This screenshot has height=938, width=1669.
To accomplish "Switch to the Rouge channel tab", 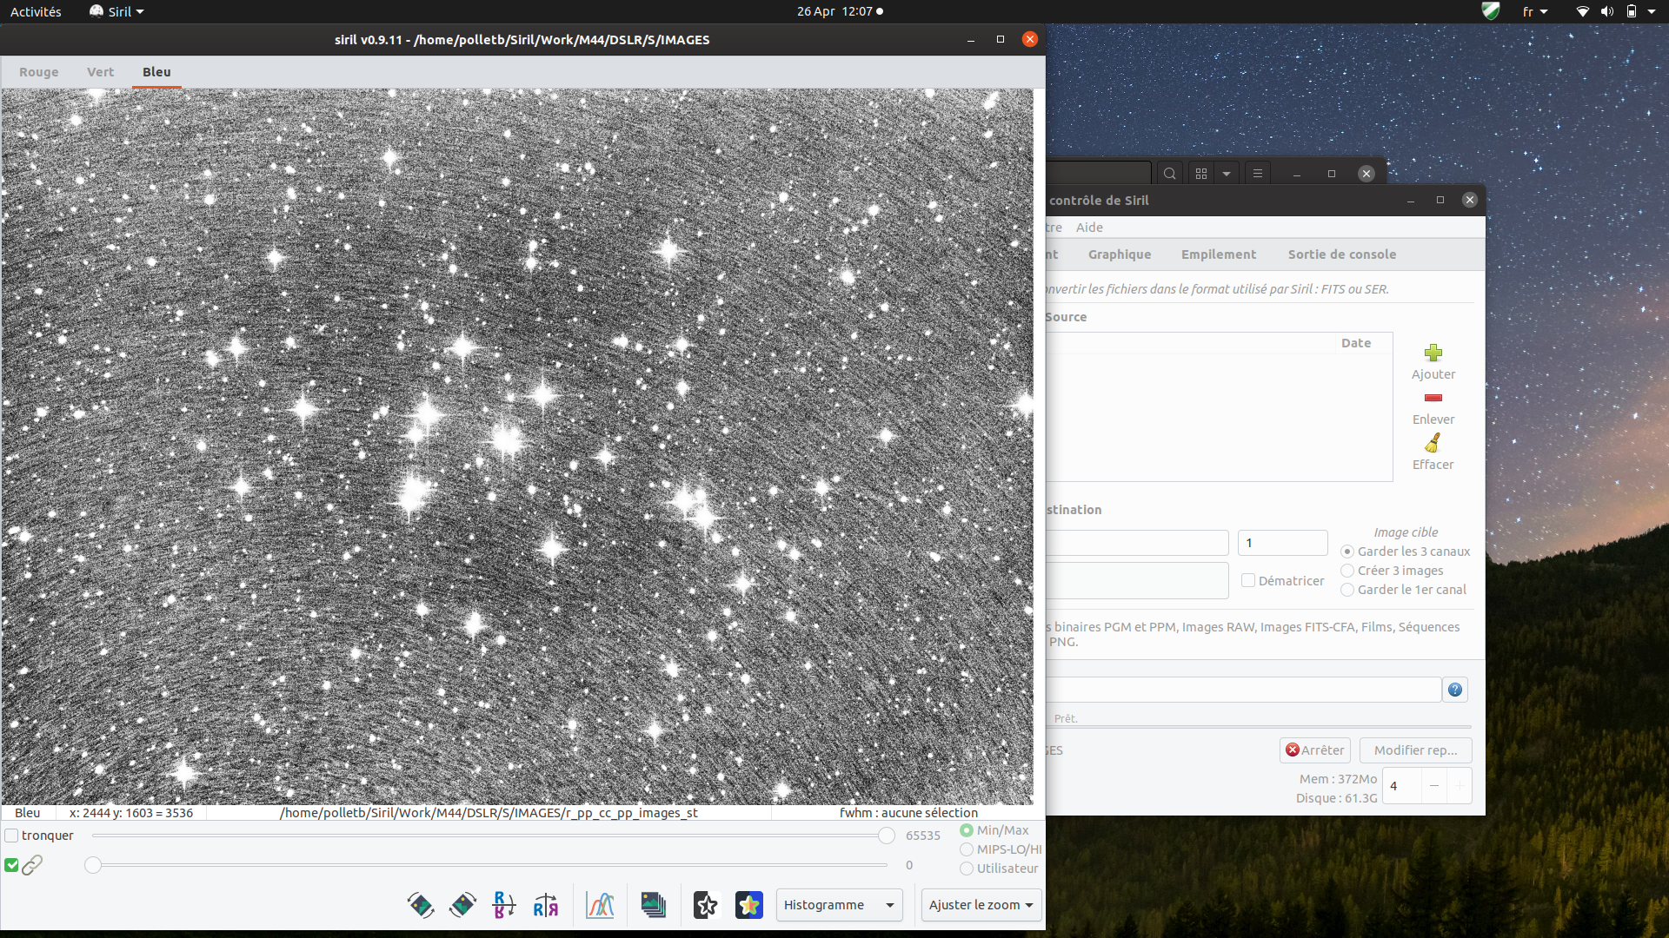I will tap(39, 72).
